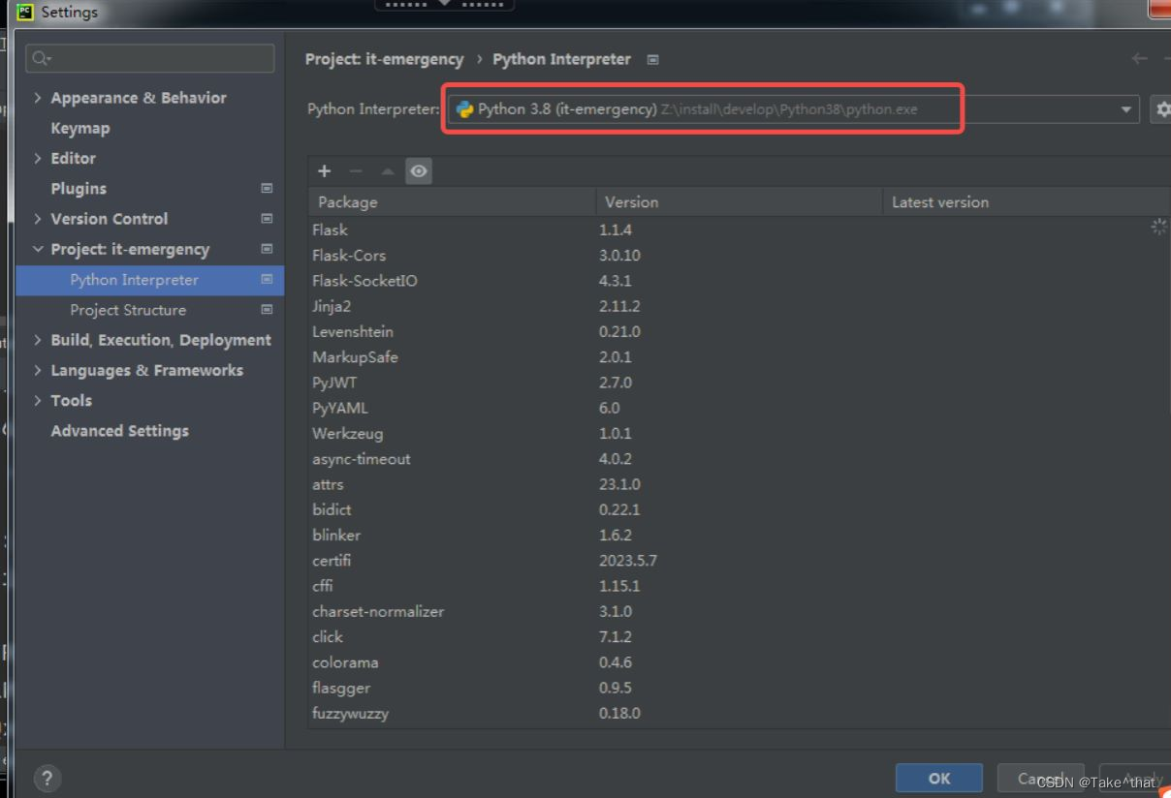
Task: Expand Build, Execution, Deployment section
Action: coord(38,340)
